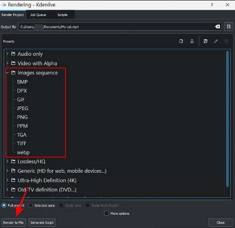Switch to the Job Queue tab
Viewport: 235px width, 228px height.
(38, 15)
